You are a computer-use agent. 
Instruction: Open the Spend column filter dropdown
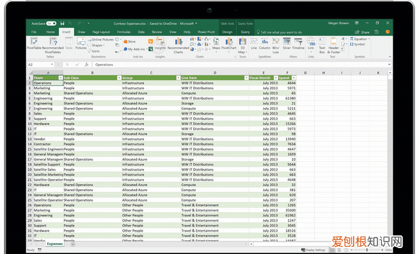click(x=294, y=78)
